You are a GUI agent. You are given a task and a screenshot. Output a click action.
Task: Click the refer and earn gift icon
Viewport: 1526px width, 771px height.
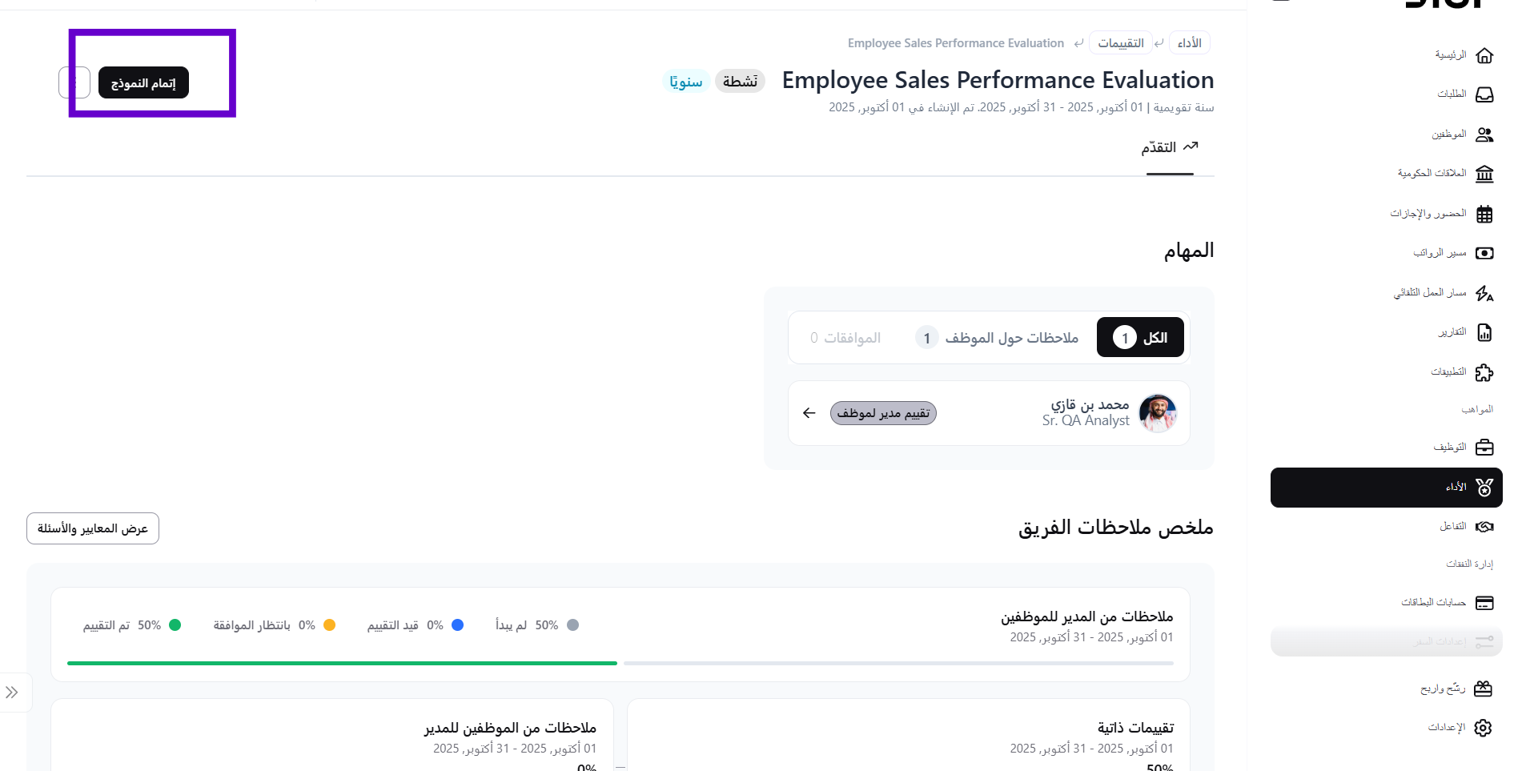tap(1483, 689)
